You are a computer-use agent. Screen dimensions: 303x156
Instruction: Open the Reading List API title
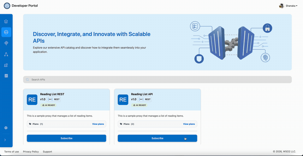[x=142, y=94]
